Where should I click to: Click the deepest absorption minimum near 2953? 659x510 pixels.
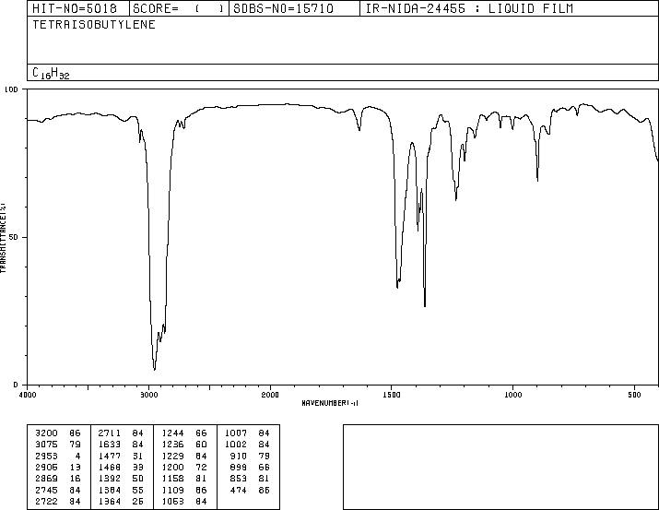(155, 369)
